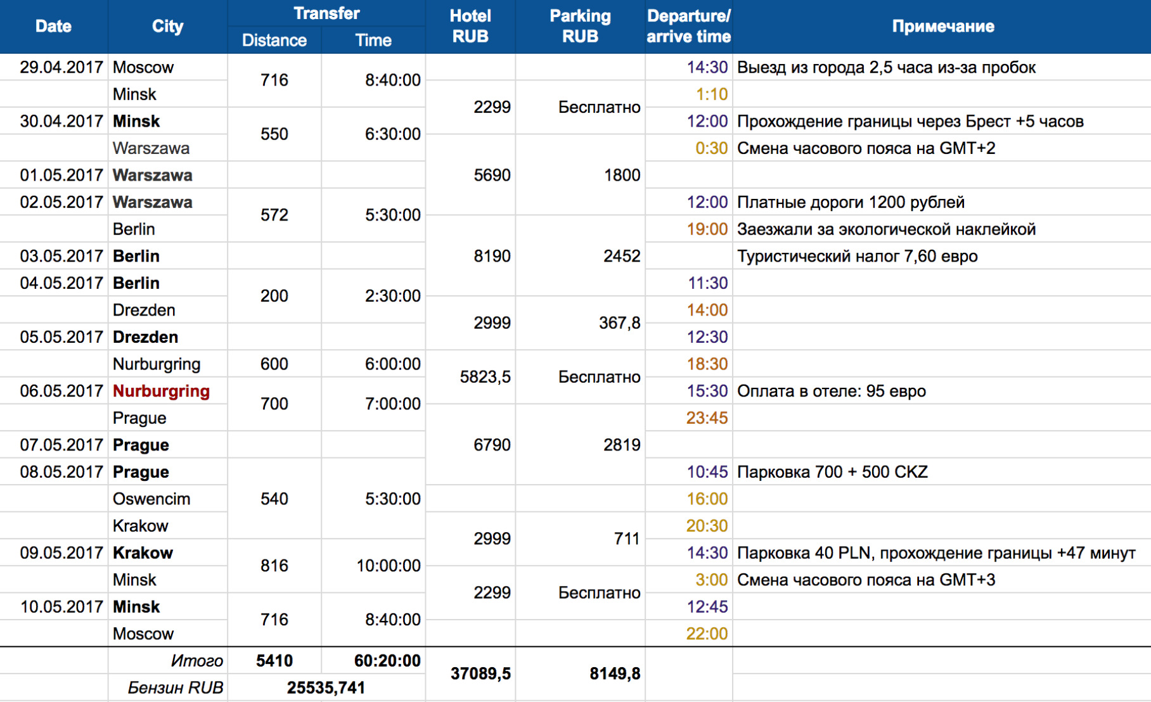Click the Примечание column header
The image size is (1151, 702).
(942, 27)
